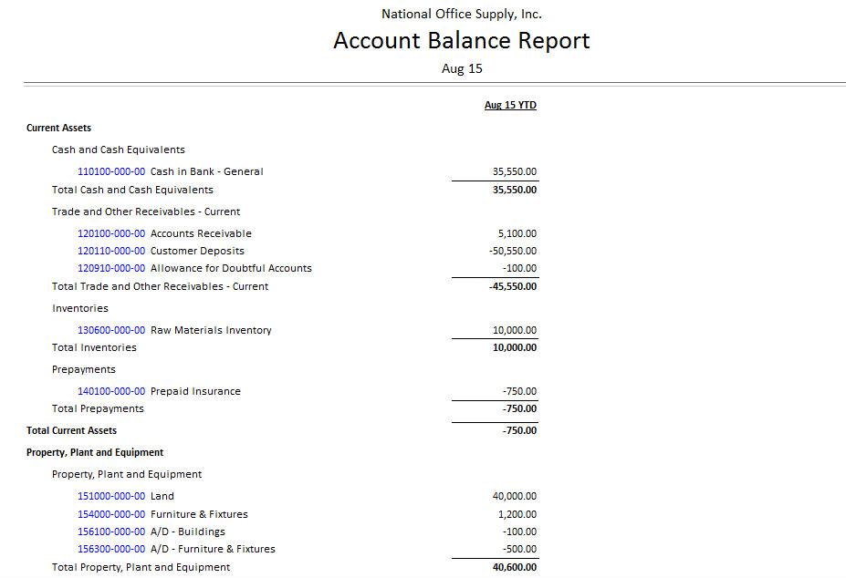Click the National Office Supply, Inc. company name

[x=461, y=14]
